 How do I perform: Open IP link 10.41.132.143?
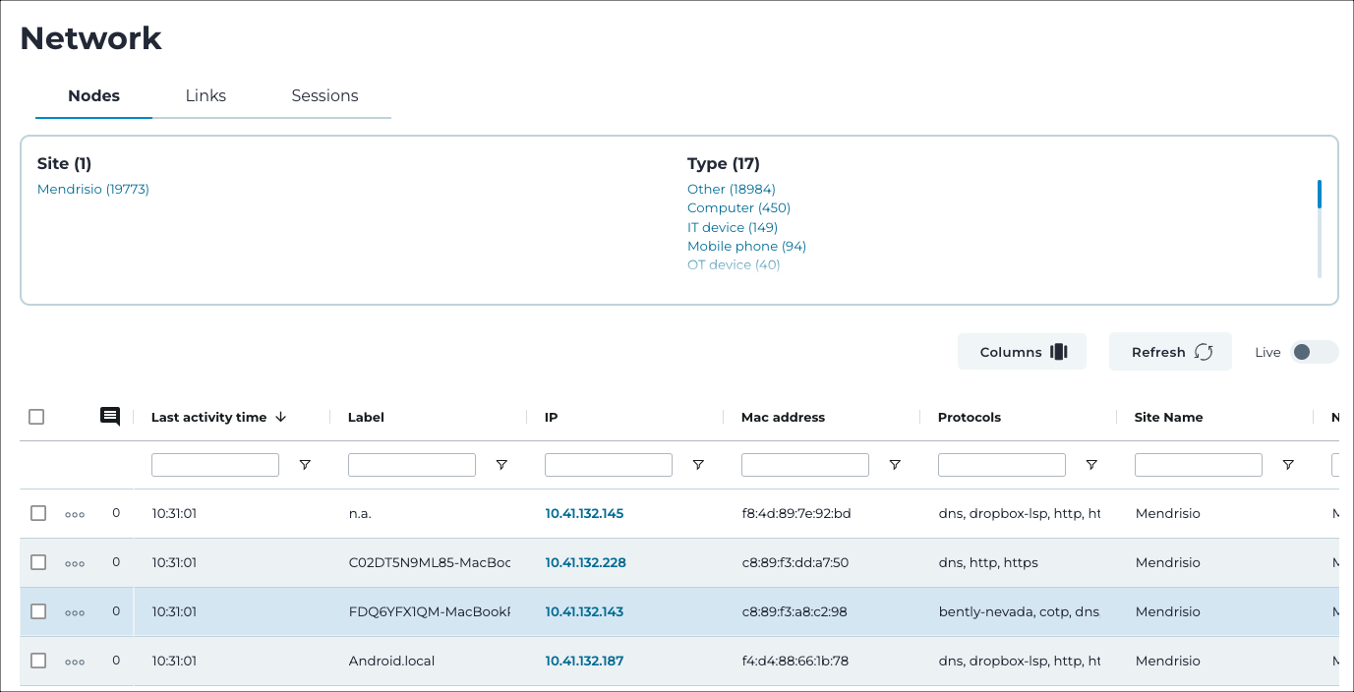(584, 611)
